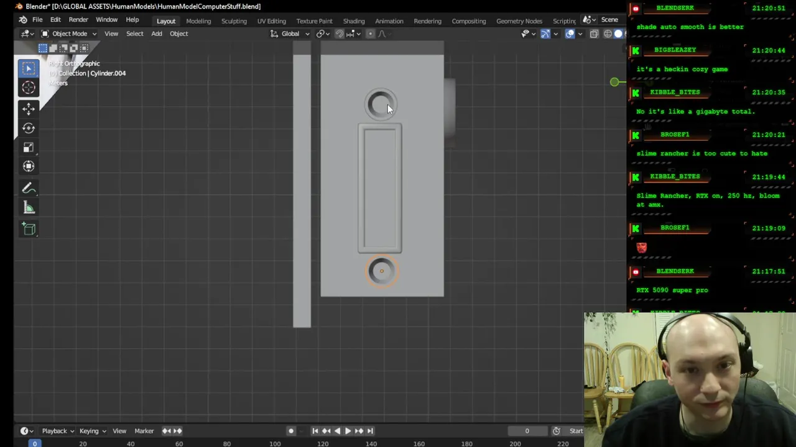
Task: Choose the intersect selection mode icon
Action: pos(84,48)
